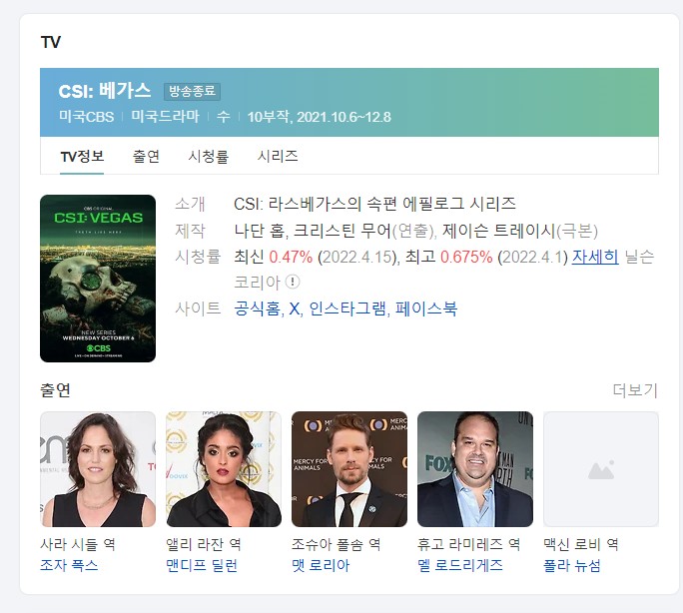Open the 자세히 ratings link

pyautogui.click(x=595, y=257)
